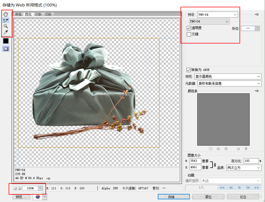Open the browser selection dropdown arrow
Image resolution: width=265 pixels, height=202 pixels.
tap(44, 197)
